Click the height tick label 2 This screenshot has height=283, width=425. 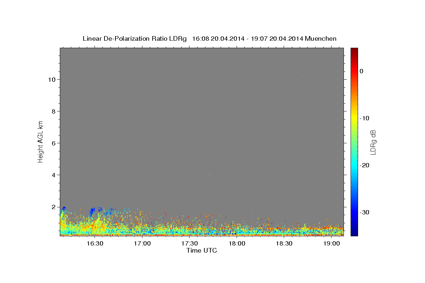(x=54, y=207)
